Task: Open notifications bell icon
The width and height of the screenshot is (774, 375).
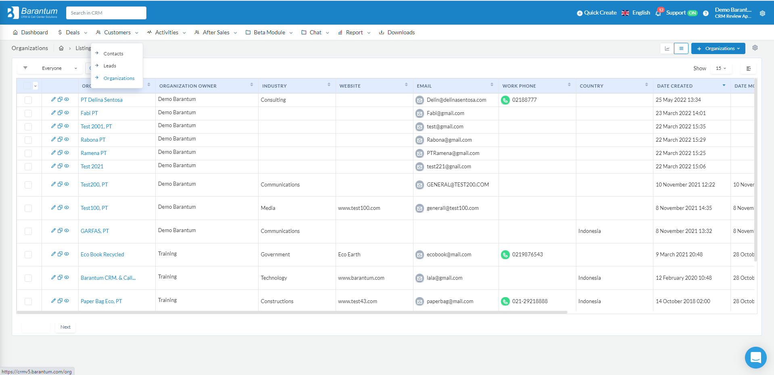Action: 658,13
